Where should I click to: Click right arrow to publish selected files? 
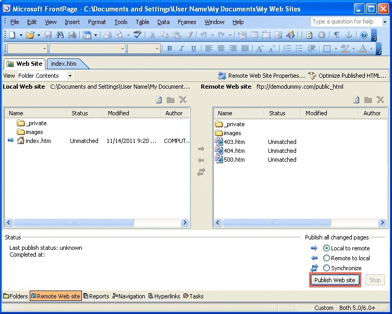[x=201, y=149]
